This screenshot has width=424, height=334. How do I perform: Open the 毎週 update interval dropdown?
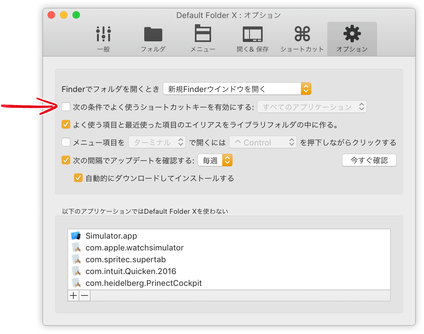(215, 160)
